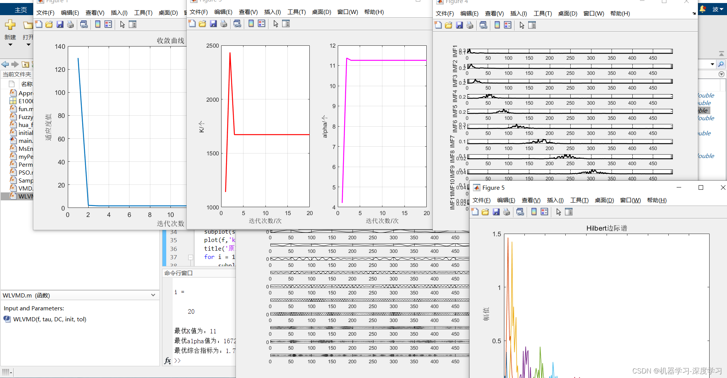Image resolution: width=727 pixels, height=378 pixels.
Task: Toggle Insert Colorbar in Figure 1 toolbar
Action: point(98,24)
